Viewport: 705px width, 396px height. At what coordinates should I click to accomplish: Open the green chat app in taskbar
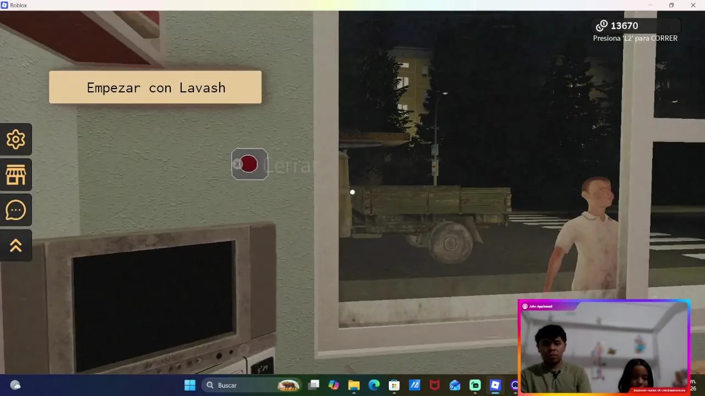[475, 385]
